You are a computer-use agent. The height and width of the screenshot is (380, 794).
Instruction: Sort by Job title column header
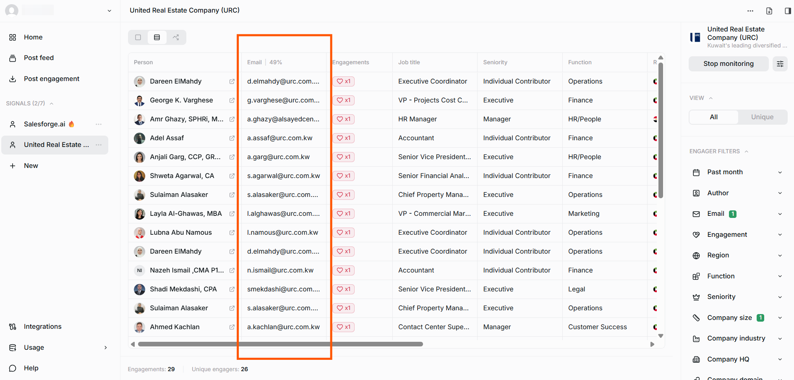[x=409, y=62]
